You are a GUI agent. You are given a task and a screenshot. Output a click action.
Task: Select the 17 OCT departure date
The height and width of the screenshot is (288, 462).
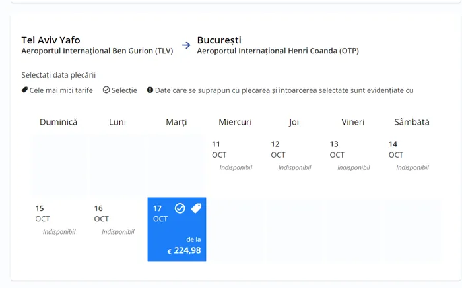(x=176, y=229)
